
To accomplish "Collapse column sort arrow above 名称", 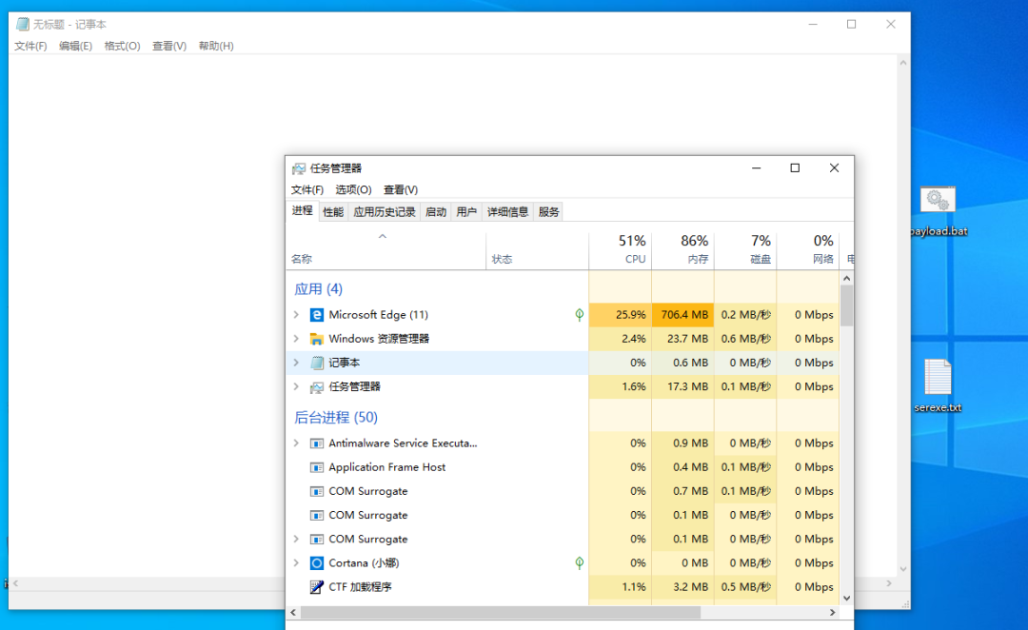I will [x=383, y=237].
